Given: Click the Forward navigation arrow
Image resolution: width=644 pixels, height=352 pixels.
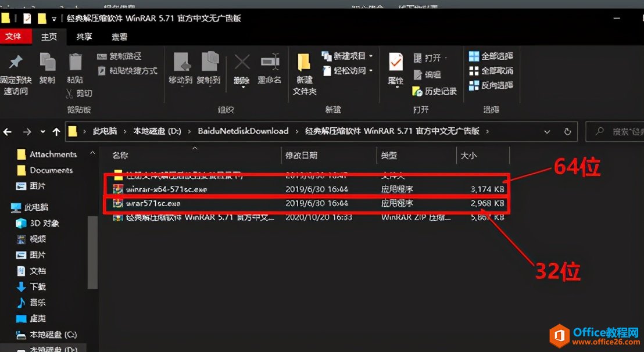Looking at the screenshot, I should point(27,132).
